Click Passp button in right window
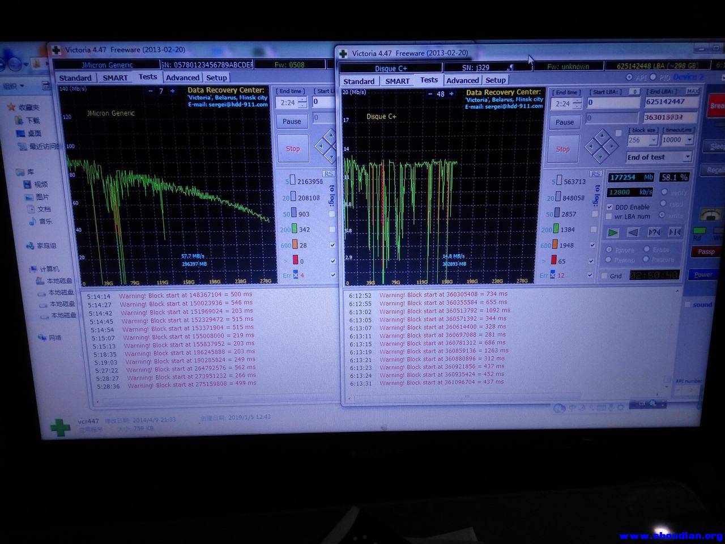Image resolution: width=725 pixels, height=544 pixels. [706, 252]
